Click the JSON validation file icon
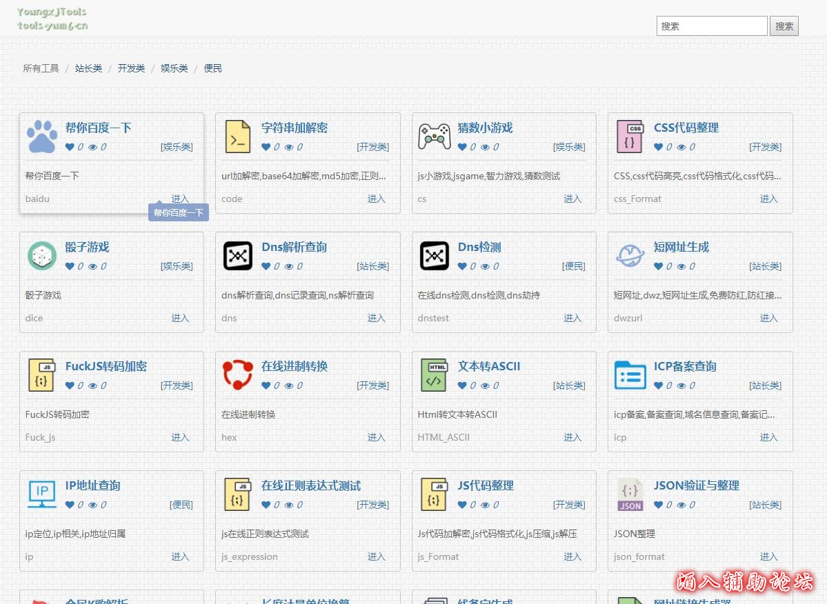This screenshot has width=827, height=604. (630, 494)
